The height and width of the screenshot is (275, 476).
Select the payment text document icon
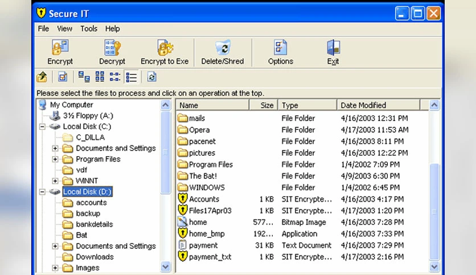pyautogui.click(x=182, y=245)
